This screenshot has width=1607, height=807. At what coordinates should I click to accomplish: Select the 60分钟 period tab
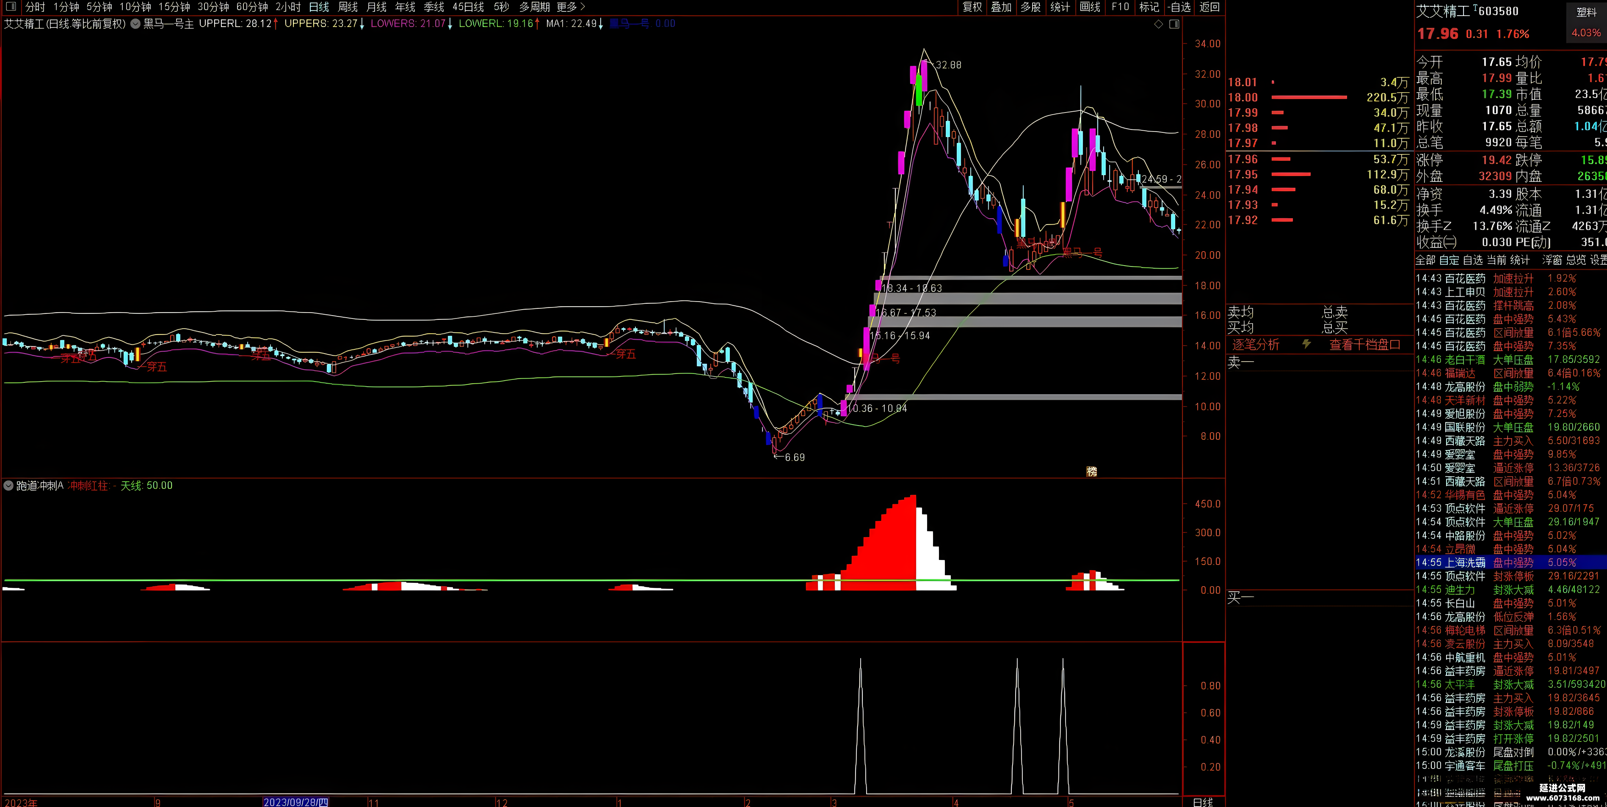(252, 7)
